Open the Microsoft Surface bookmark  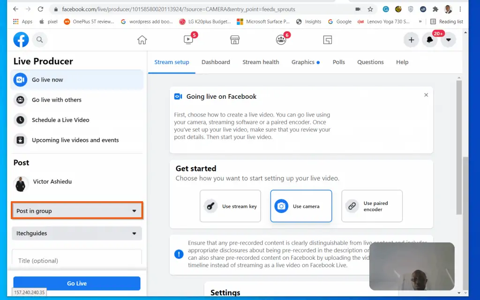pos(263,22)
